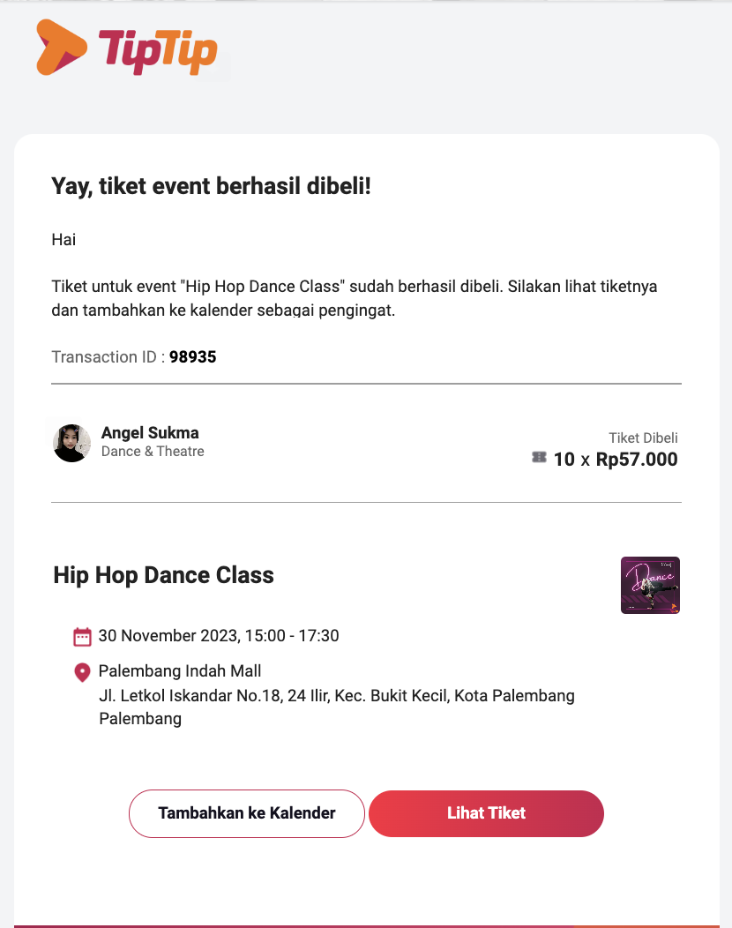Click Tambahkan ke Kalender
This screenshot has height=928, width=732.
coord(246,813)
